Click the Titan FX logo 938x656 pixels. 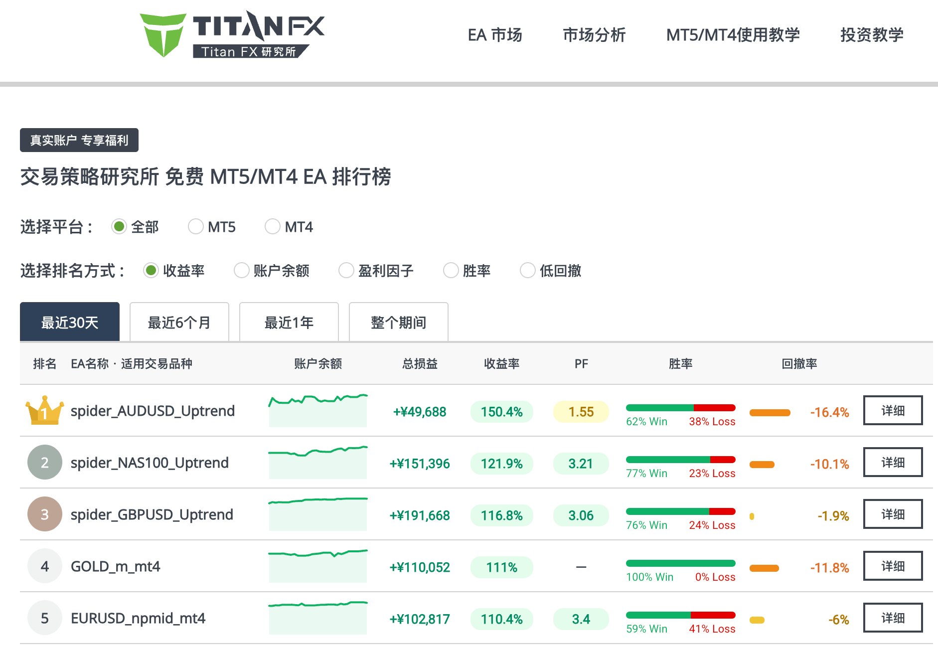pyautogui.click(x=232, y=34)
